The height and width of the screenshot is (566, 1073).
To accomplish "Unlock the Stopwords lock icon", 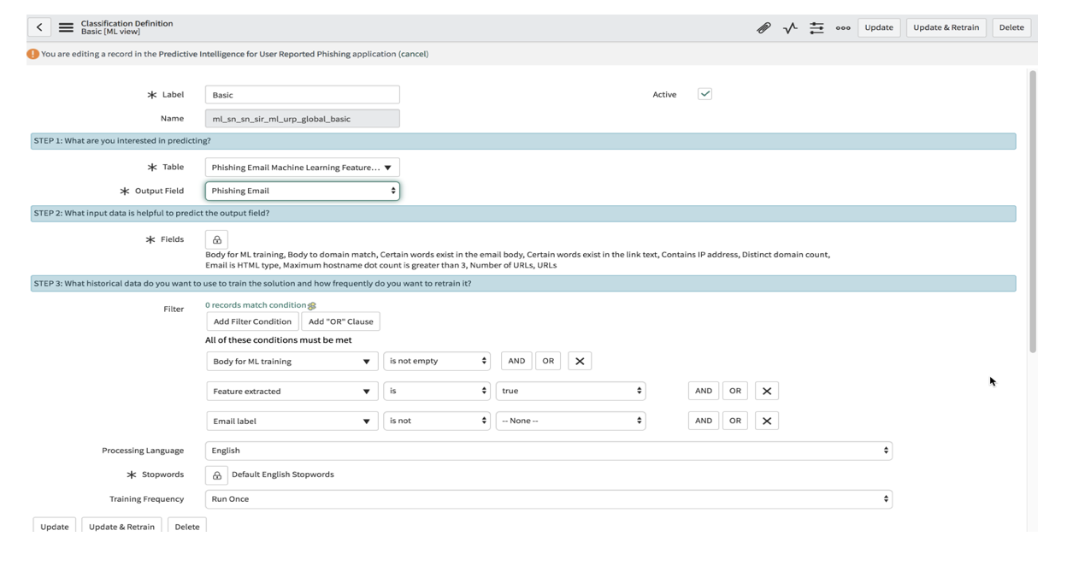I will tap(216, 475).
